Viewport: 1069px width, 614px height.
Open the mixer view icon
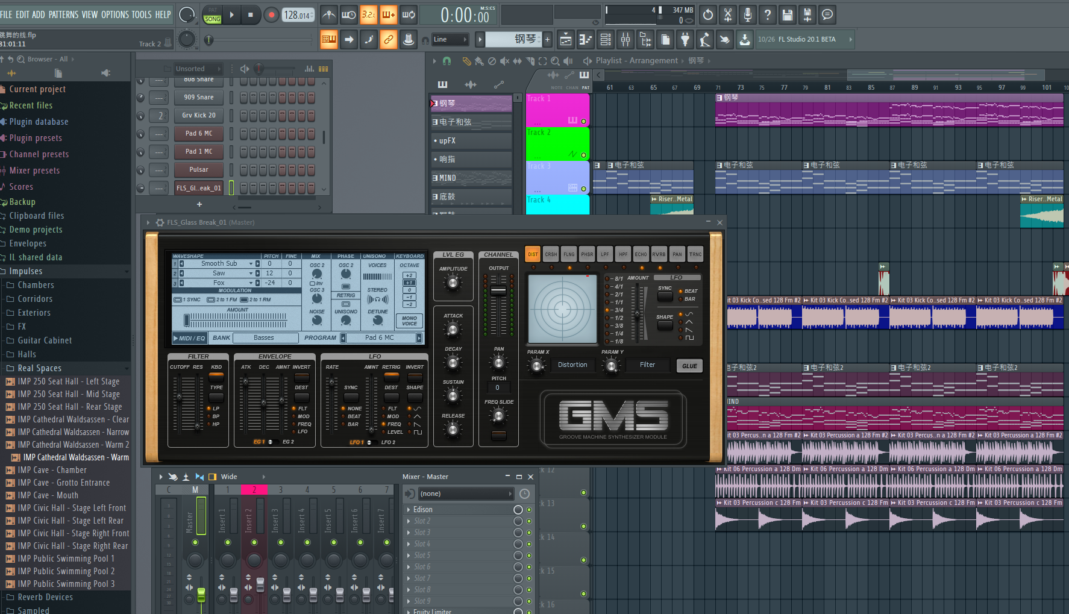pos(625,40)
